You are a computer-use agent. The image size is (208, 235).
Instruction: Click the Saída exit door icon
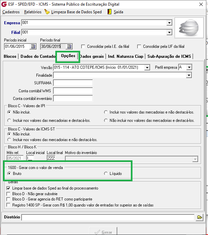pyautogui.click(x=109, y=12)
